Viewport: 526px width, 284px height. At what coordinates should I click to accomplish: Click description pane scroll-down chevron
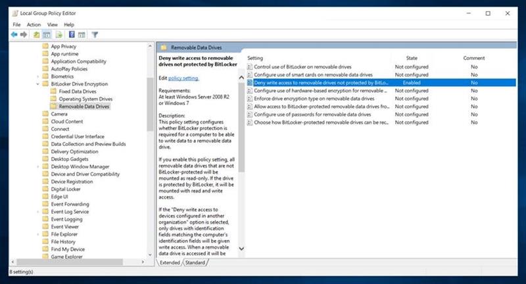pyautogui.click(x=241, y=248)
